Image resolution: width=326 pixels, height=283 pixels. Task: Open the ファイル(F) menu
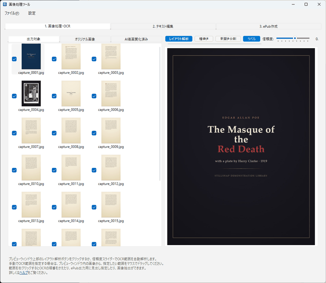pyautogui.click(x=12, y=13)
